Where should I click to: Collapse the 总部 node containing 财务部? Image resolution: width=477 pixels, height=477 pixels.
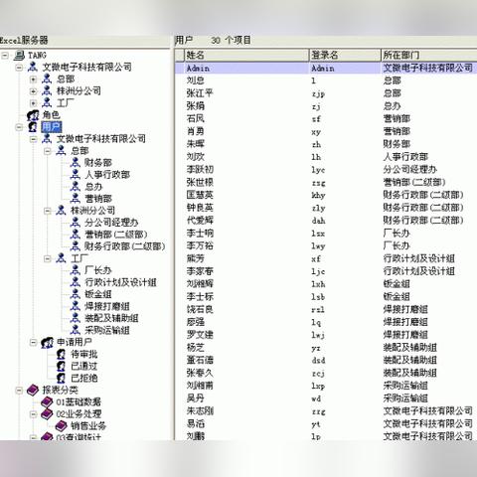click(x=48, y=151)
